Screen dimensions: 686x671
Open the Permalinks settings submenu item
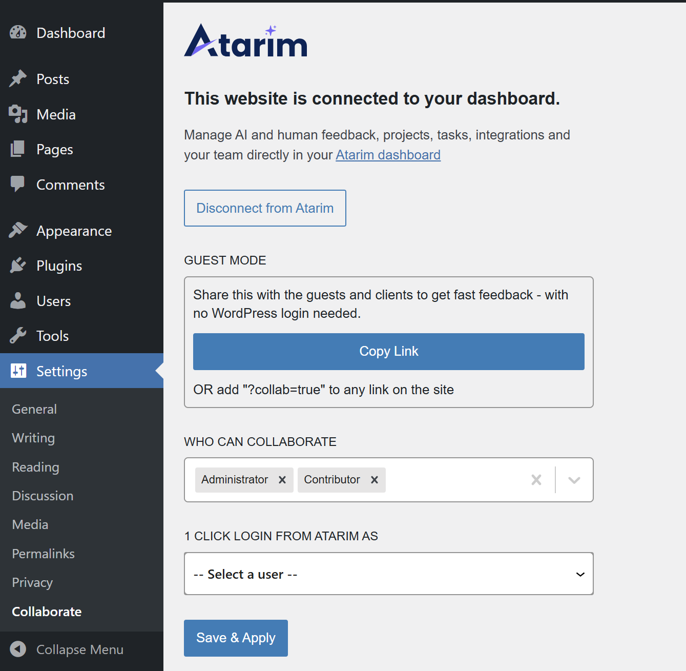(x=44, y=554)
